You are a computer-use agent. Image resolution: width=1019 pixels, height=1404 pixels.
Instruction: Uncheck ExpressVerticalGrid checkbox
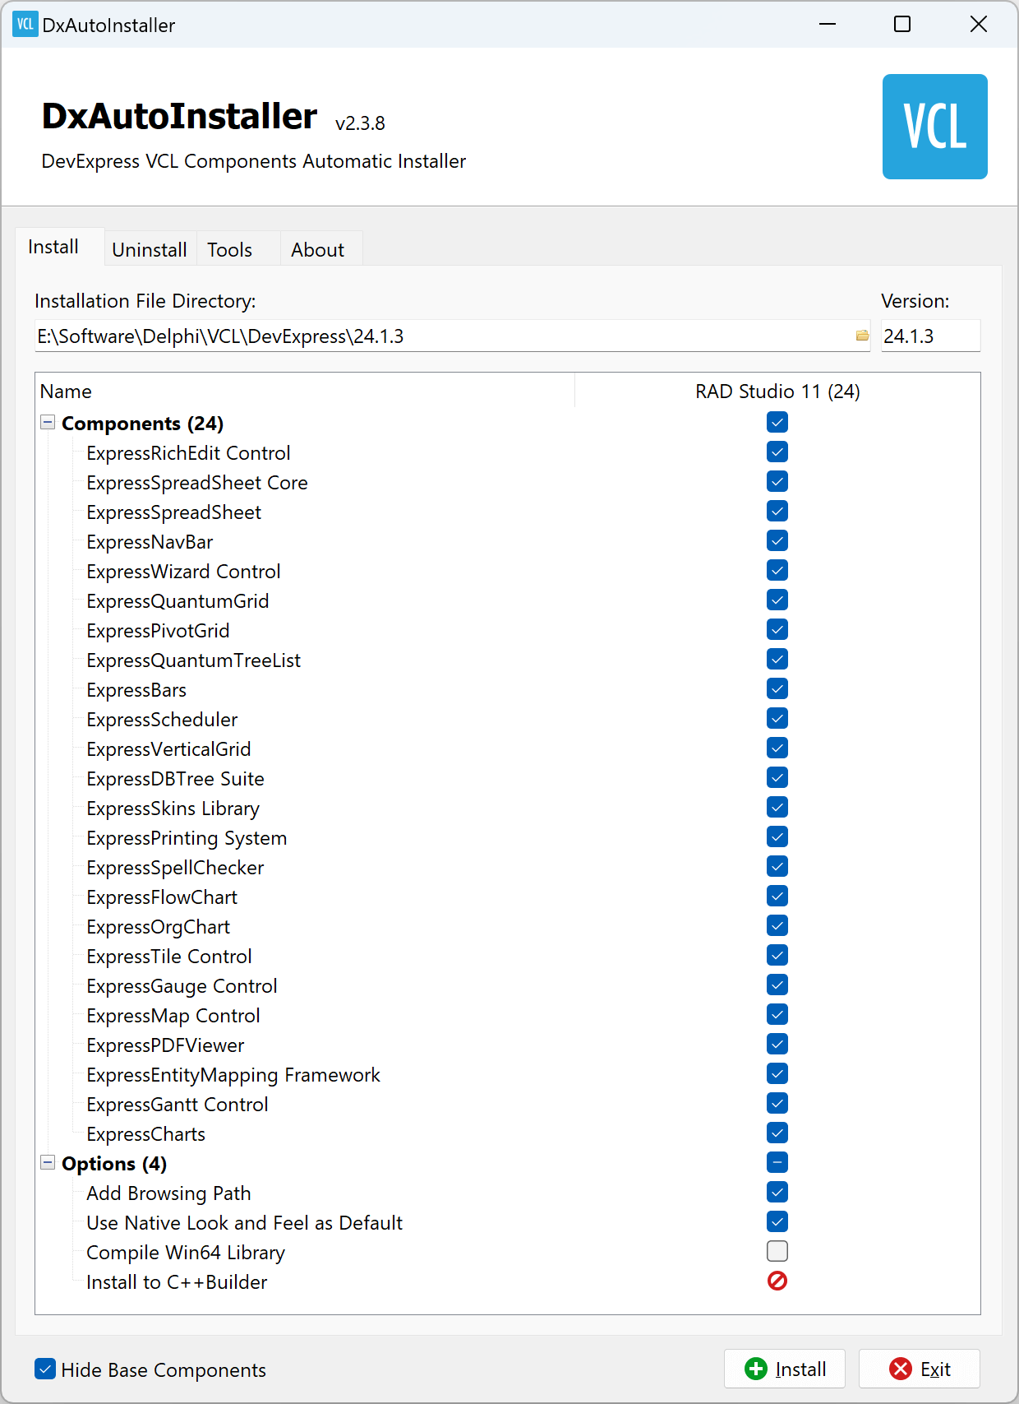tap(777, 748)
